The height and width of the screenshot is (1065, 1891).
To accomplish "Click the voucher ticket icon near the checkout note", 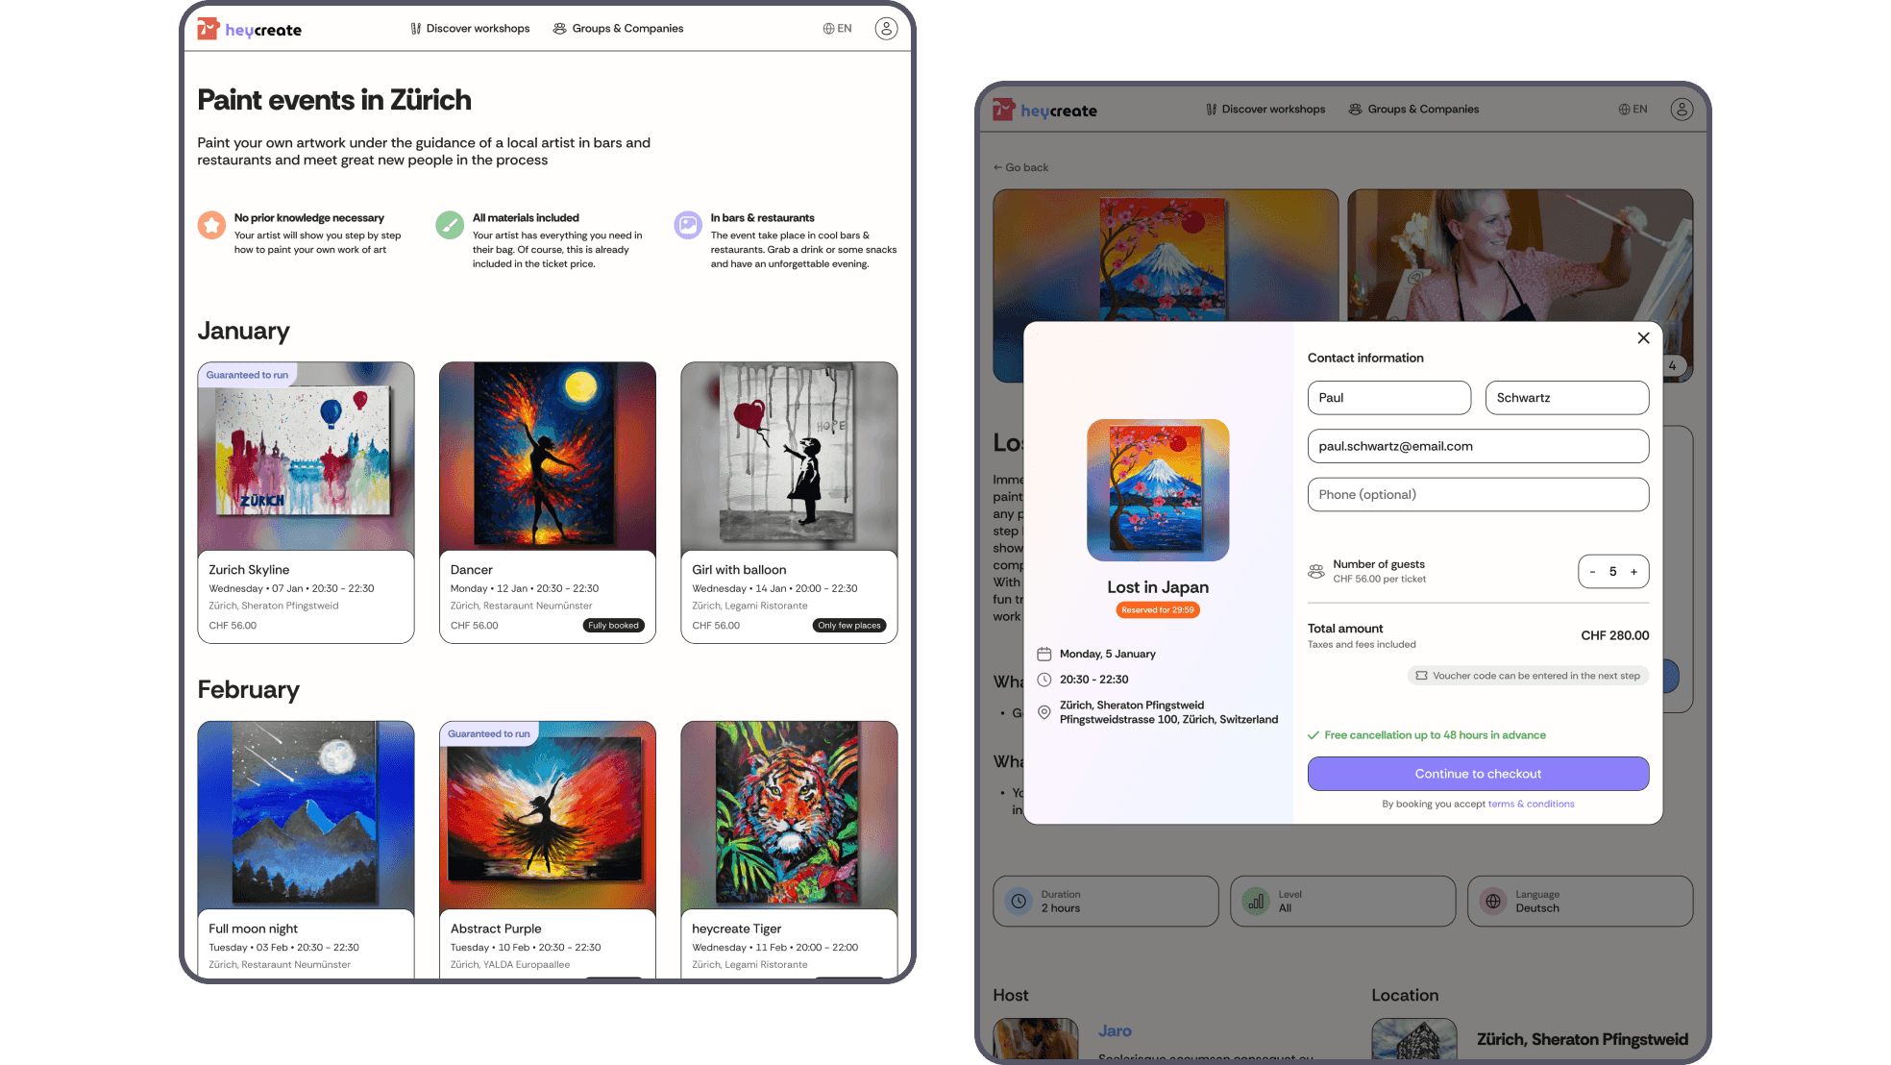I will tap(1420, 675).
